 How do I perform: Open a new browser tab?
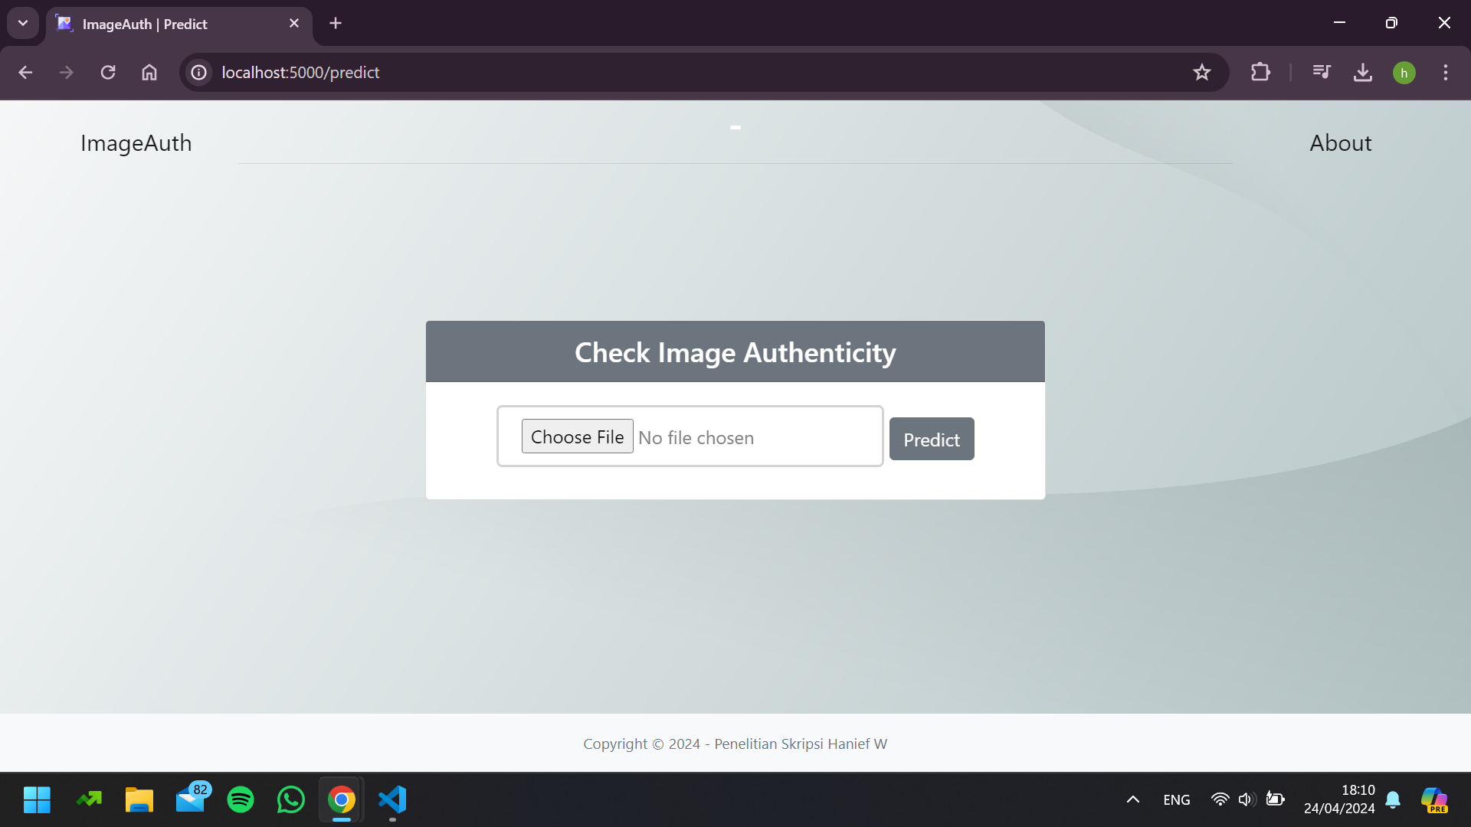pyautogui.click(x=336, y=23)
